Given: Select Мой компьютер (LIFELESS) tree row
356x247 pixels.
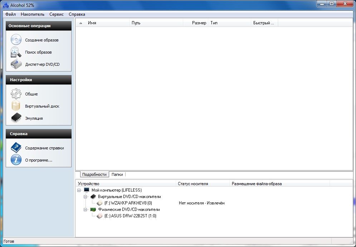Looking at the screenshot, I should [117, 190].
